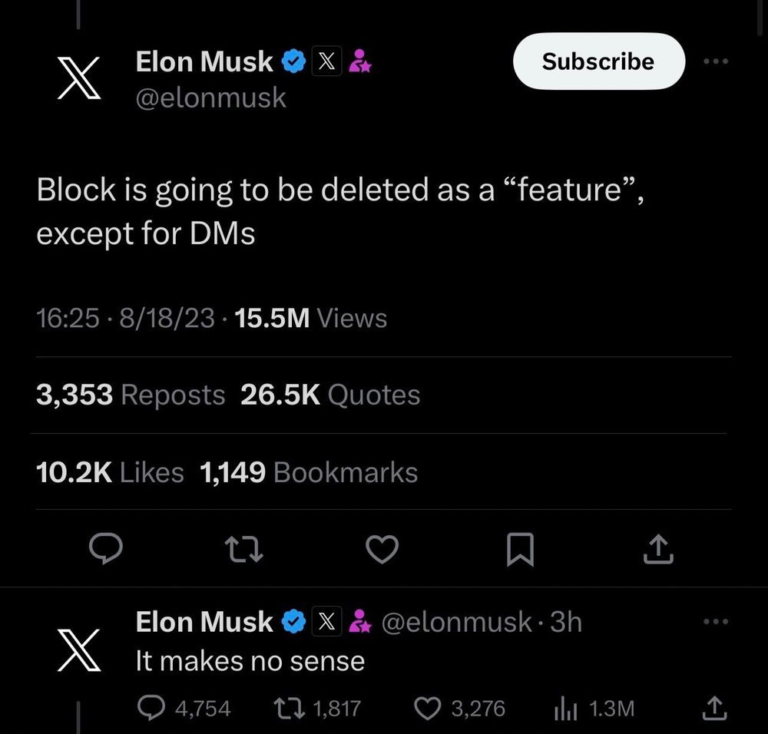Click the blue verified badge on main post
The height and width of the screenshot is (734, 768).
(294, 61)
